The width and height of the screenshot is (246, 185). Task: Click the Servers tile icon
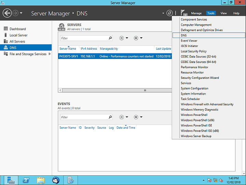point(61,27)
